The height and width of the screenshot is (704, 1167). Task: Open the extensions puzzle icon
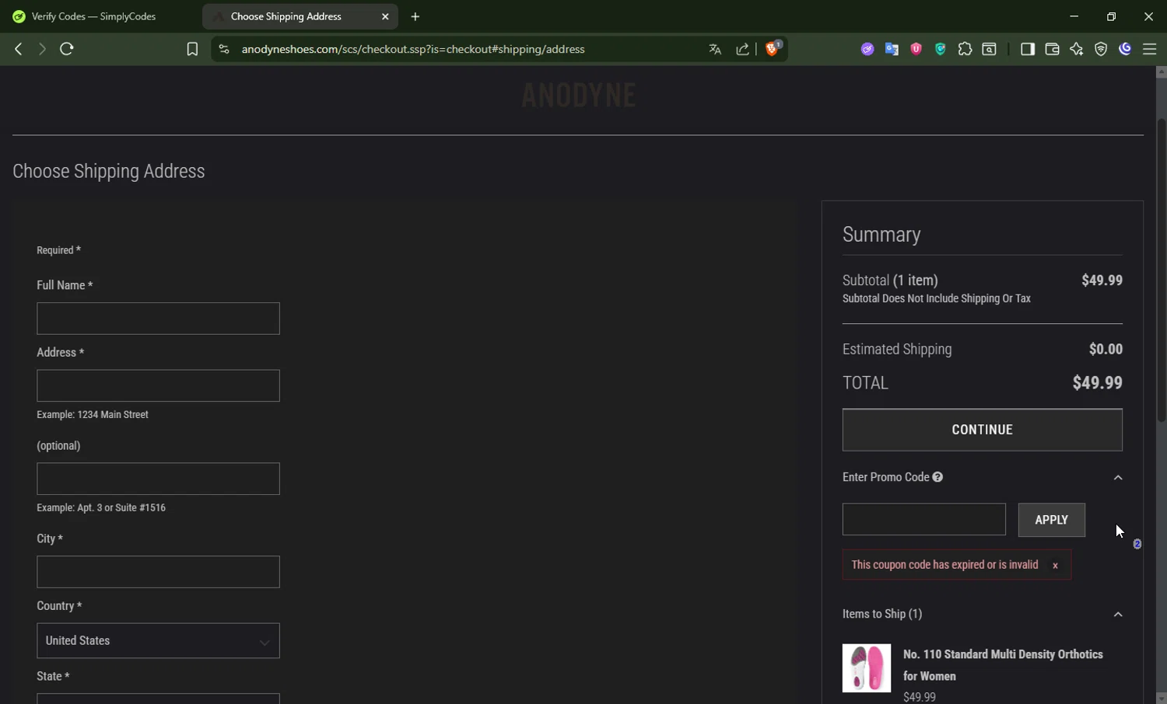pyautogui.click(x=965, y=49)
